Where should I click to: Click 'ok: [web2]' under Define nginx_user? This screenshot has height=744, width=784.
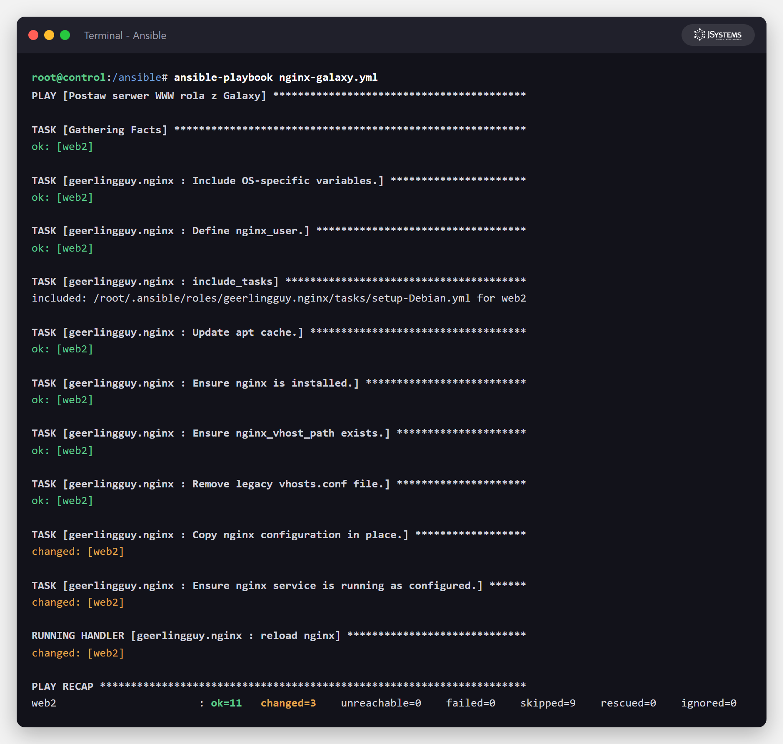[62, 248]
